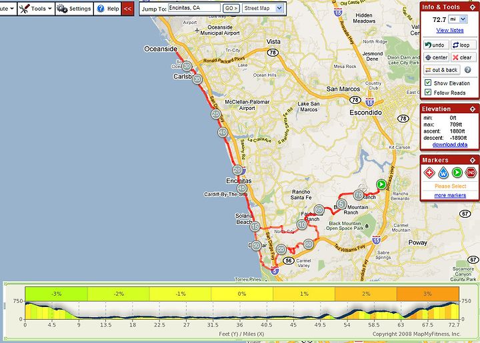
Task: Click the mile 25 route marker
Action: point(216,114)
